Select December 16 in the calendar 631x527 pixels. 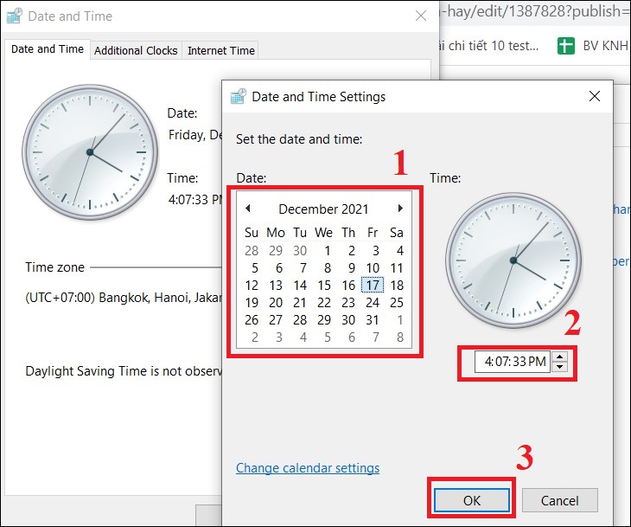click(x=348, y=286)
